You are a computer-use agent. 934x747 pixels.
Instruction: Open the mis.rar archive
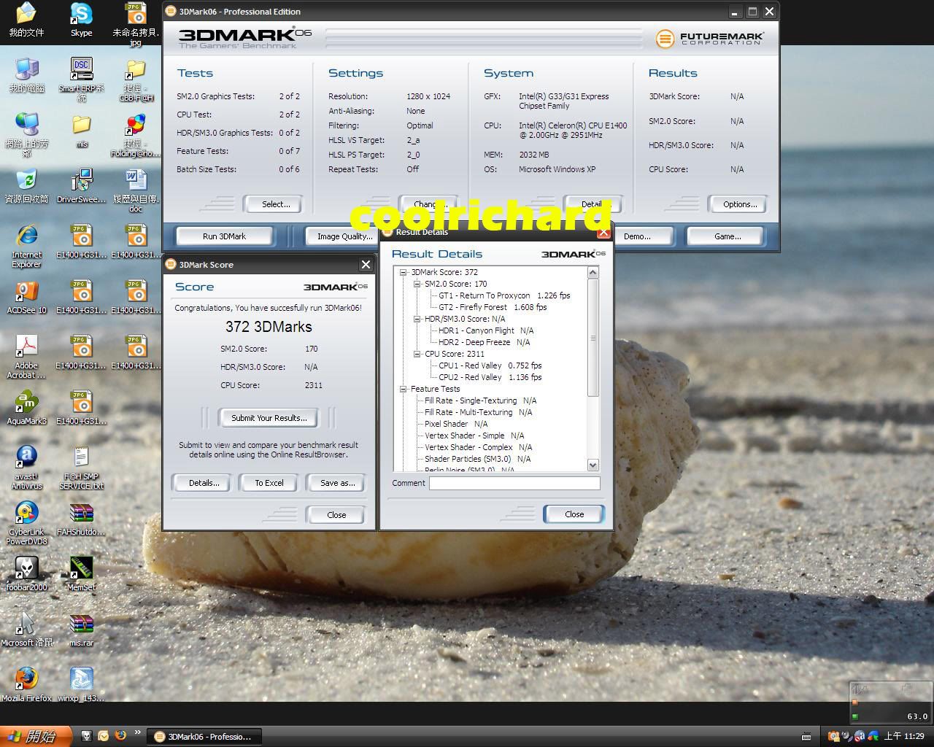[81, 630]
